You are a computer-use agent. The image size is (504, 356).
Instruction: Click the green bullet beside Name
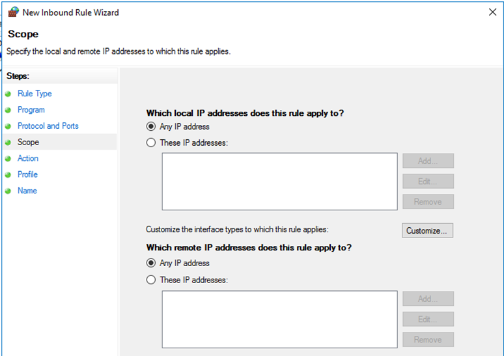[8, 191]
